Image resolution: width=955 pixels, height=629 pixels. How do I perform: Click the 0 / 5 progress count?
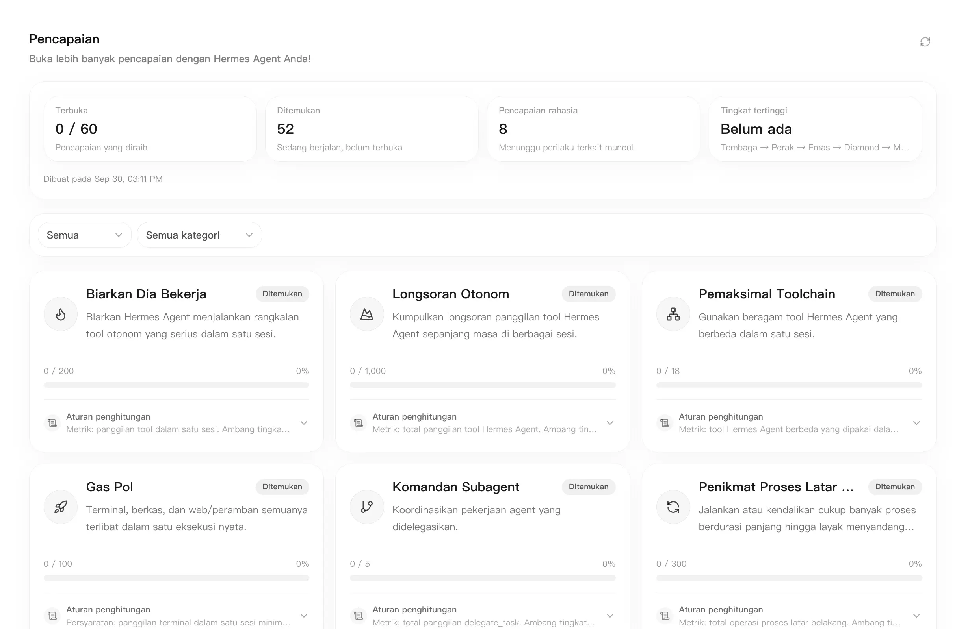(360, 564)
